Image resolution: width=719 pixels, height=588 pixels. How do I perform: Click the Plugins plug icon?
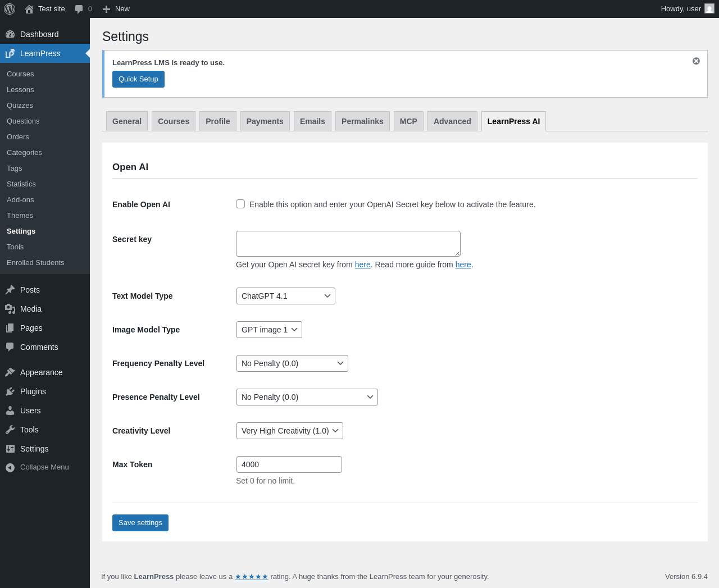click(10, 391)
